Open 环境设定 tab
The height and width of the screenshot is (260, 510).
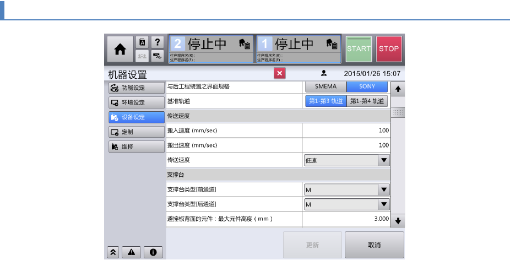click(137, 102)
